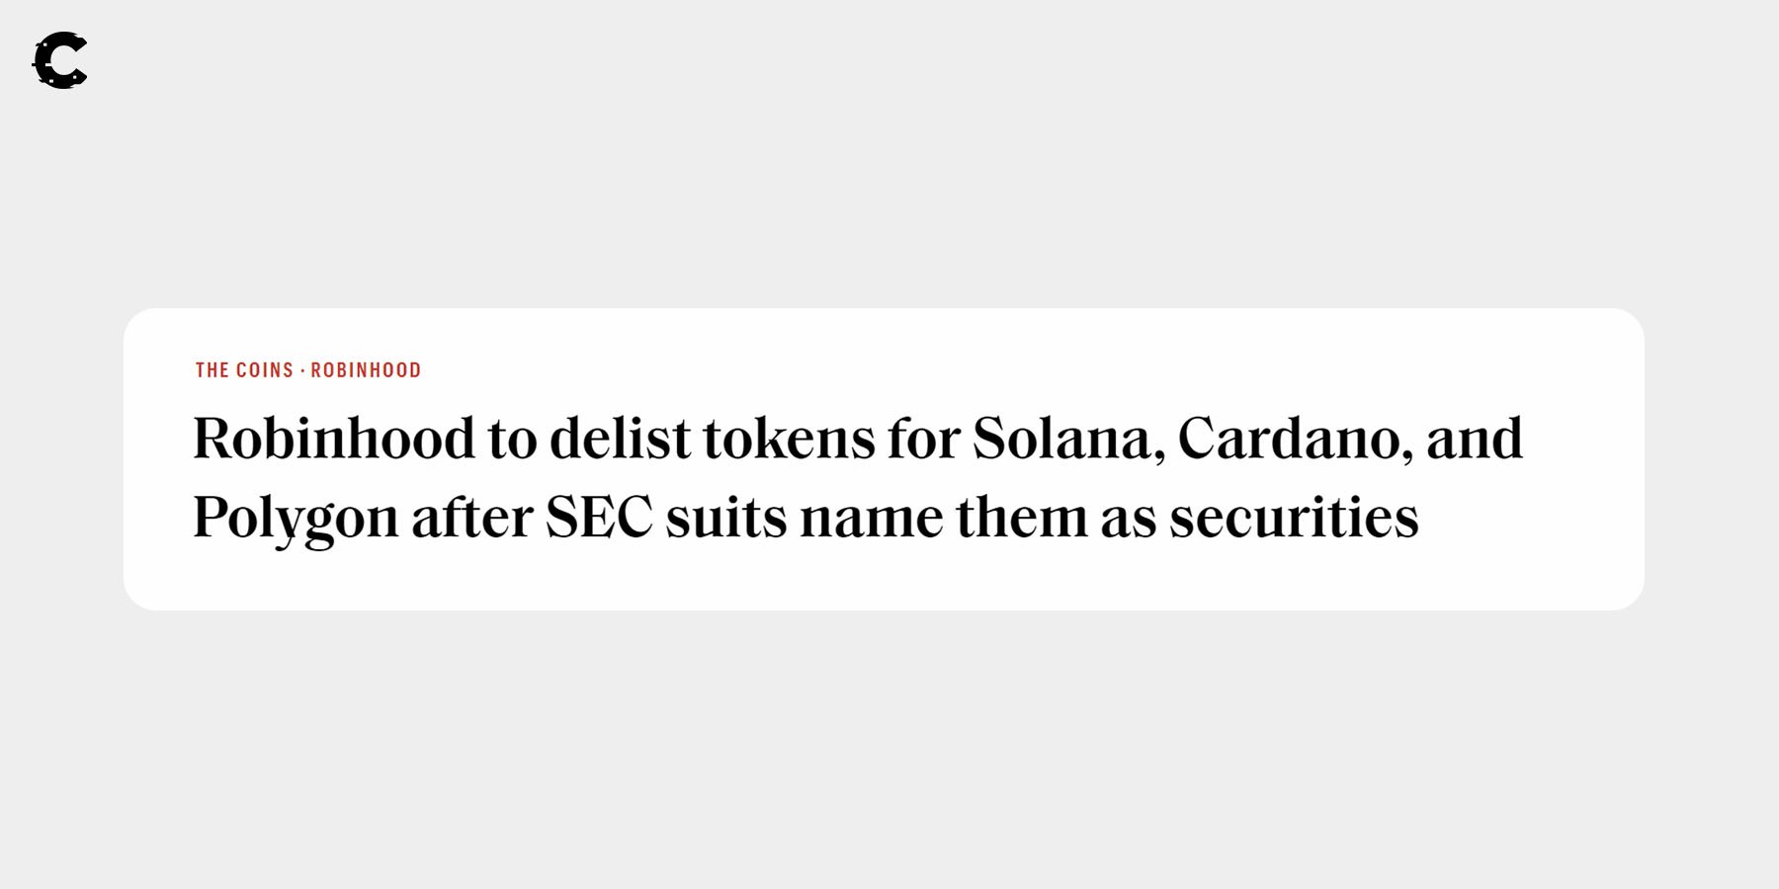Click the word Polygon in the headline
This screenshot has height=889, width=1779.
tap(295, 517)
